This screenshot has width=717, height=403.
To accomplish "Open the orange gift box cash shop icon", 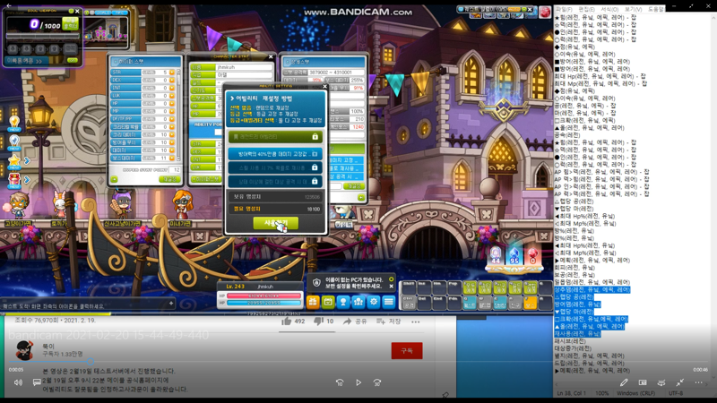I will (x=313, y=302).
